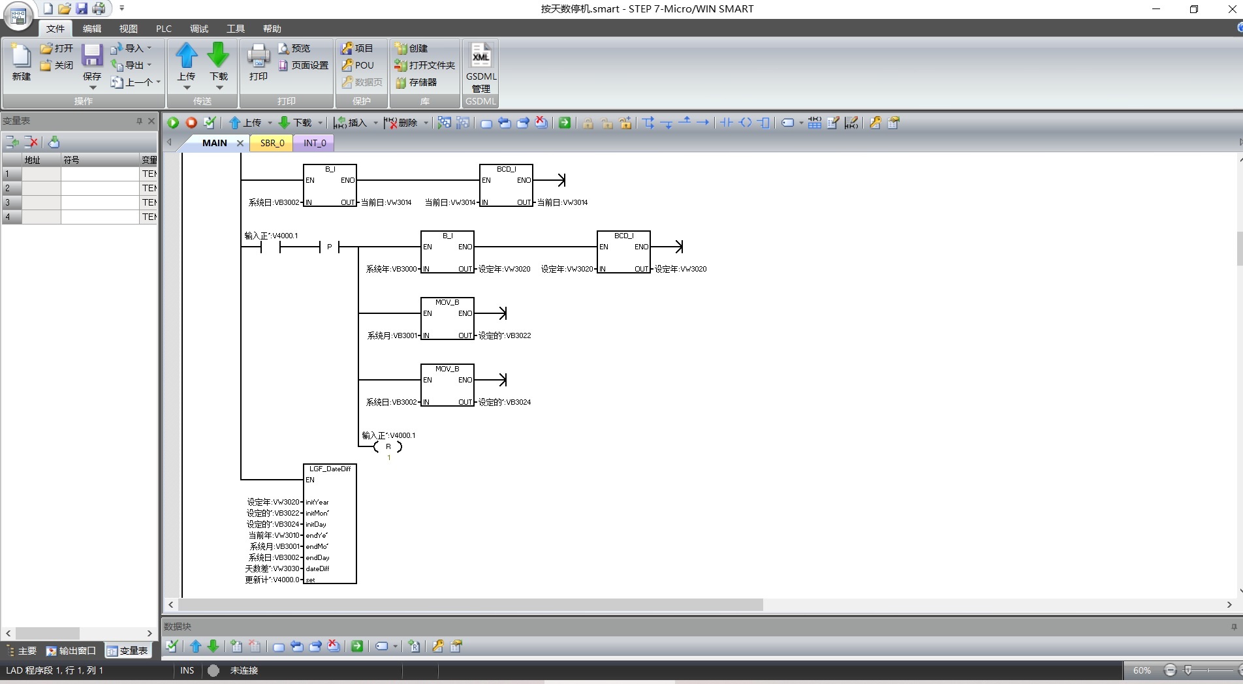Click the 页面设置 button
Viewport: 1243px width, 684px height.
point(304,65)
